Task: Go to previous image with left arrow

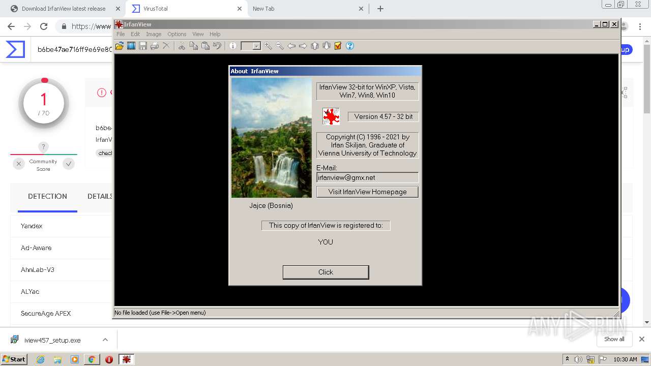Action: [x=291, y=46]
